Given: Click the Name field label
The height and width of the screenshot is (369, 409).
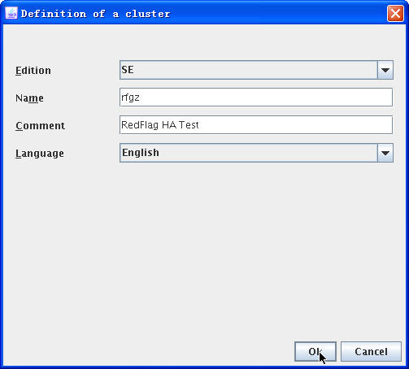Looking at the screenshot, I should pos(29,98).
